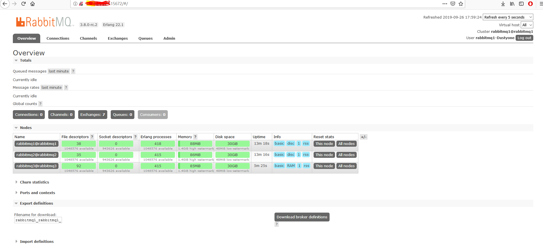Switch to the Exchanges tab

click(x=118, y=39)
